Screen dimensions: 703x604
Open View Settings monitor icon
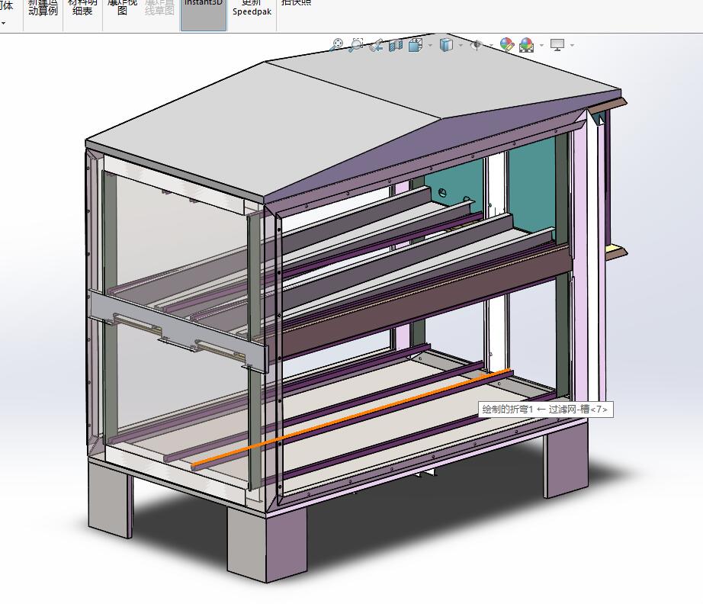pos(557,45)
